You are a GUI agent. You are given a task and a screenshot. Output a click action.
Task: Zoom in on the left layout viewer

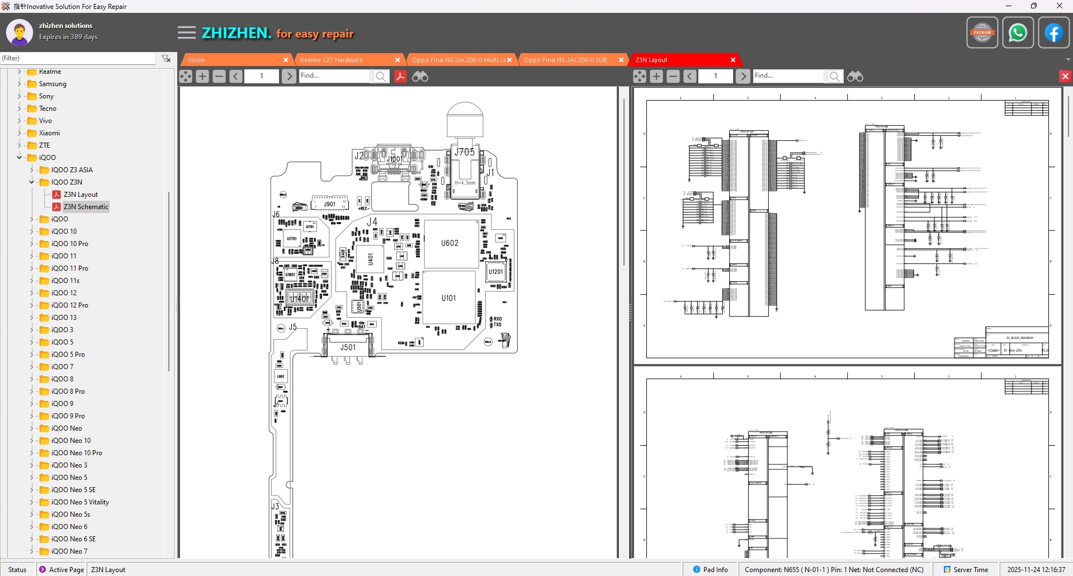coord(202,76)
